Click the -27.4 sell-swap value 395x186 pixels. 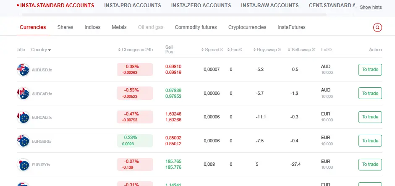(x=296, y=164)
